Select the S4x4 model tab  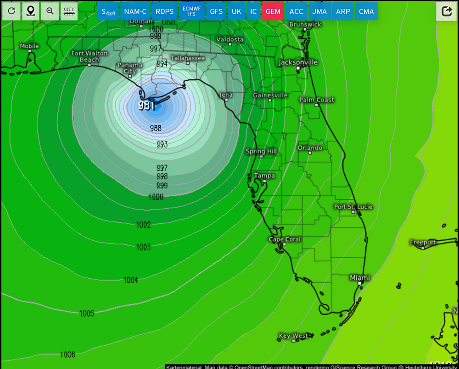pyautogui.click(x=108, y=12)
